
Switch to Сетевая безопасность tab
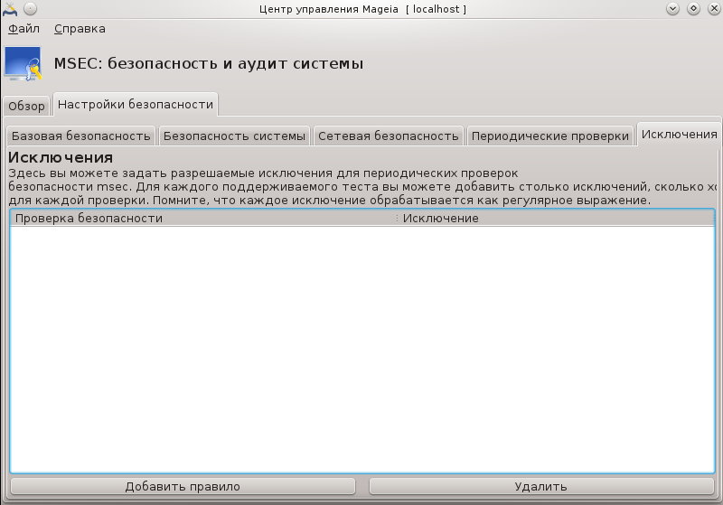point(389,136)
